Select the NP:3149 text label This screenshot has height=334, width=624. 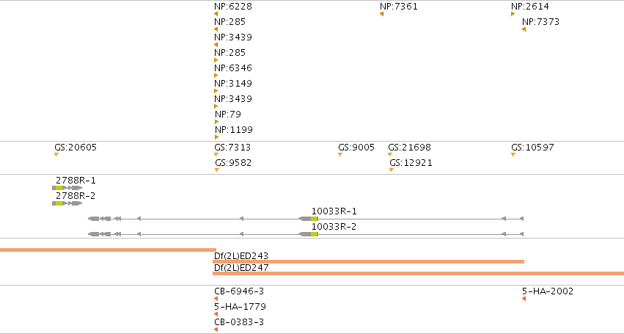233,84
